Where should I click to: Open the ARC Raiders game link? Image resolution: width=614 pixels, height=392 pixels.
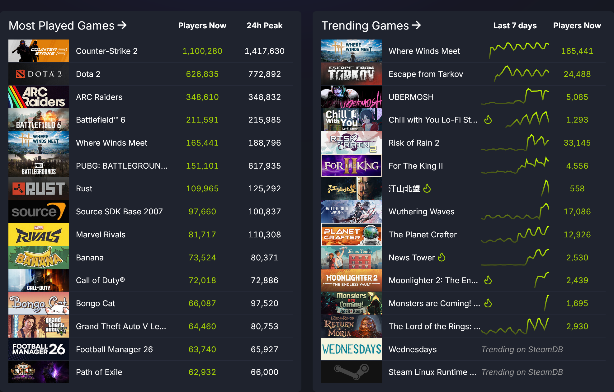coord(99,97)
